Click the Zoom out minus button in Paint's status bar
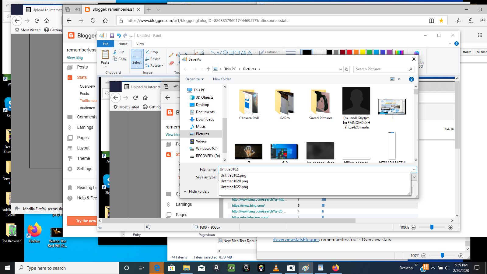 tap(413, 227)
